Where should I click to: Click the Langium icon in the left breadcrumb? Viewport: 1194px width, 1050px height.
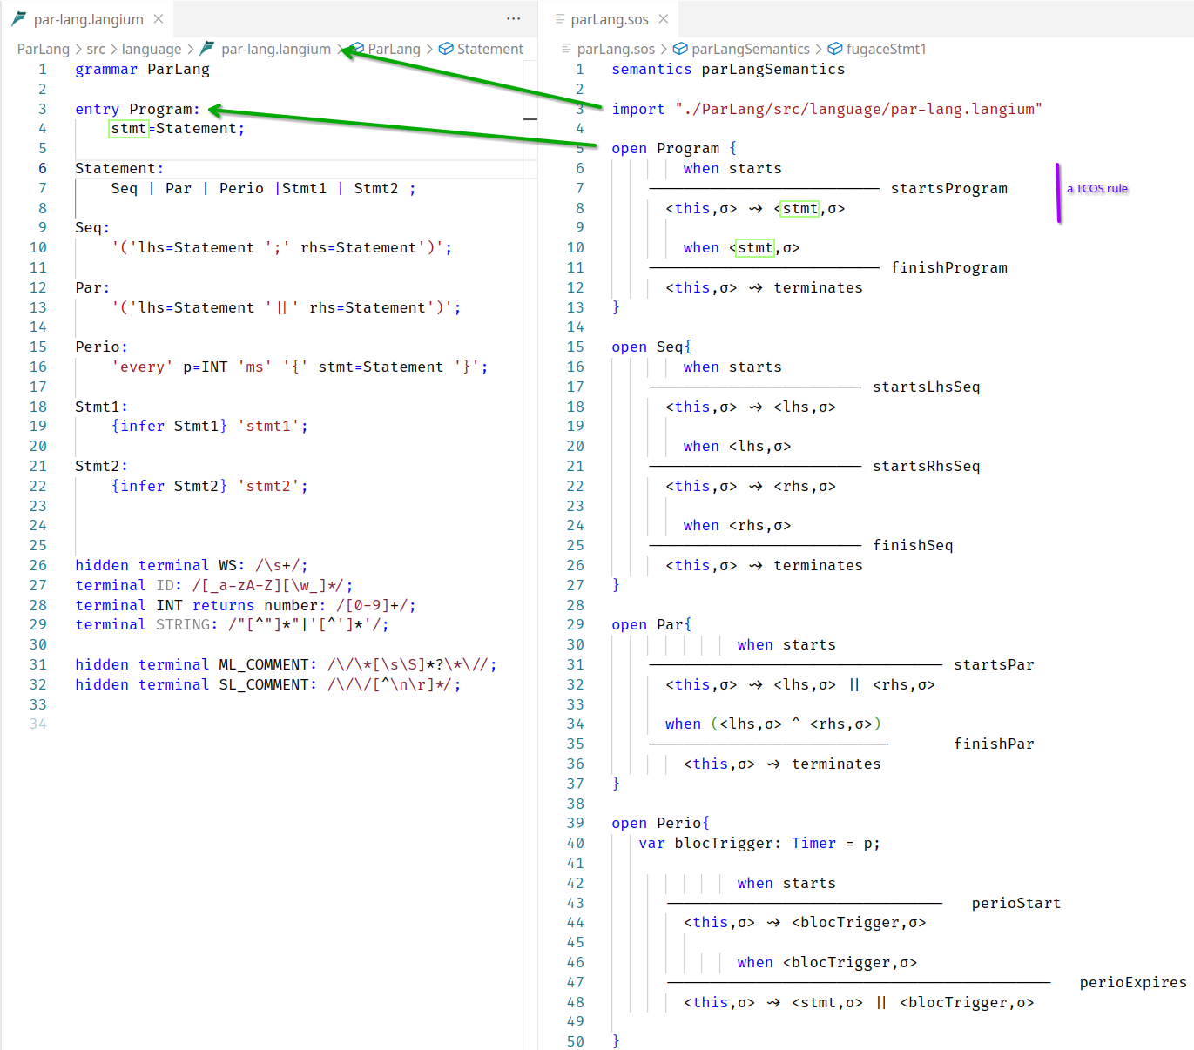[207, 49]
